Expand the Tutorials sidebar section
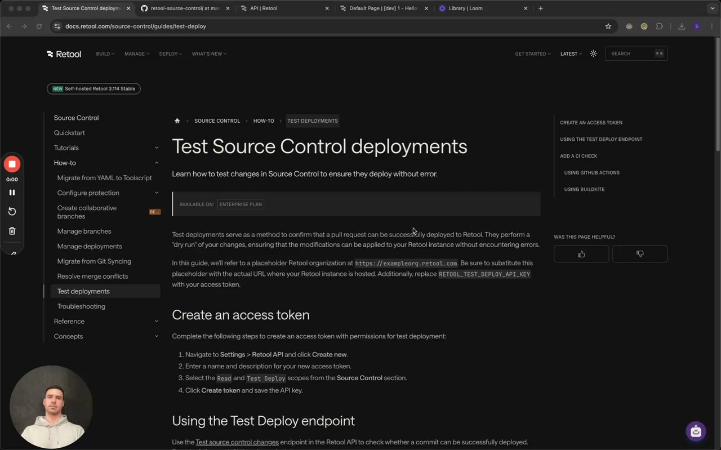The width and height of the screenshot is (721, 450). (156, 148)
